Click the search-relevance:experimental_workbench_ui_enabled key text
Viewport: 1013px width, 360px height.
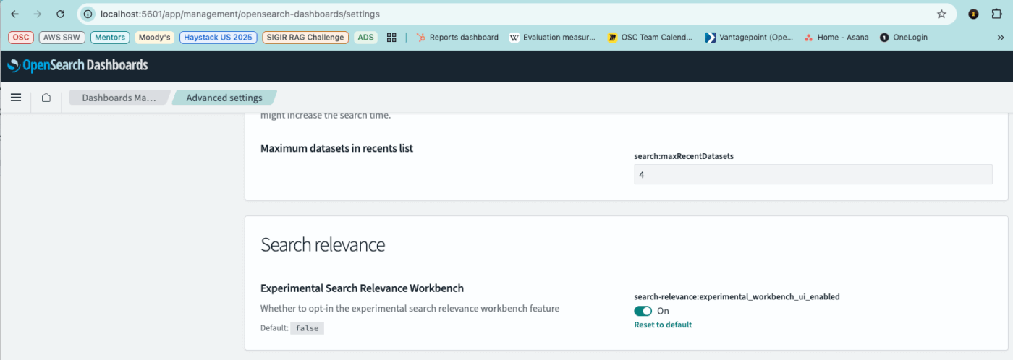pos(737,296)
